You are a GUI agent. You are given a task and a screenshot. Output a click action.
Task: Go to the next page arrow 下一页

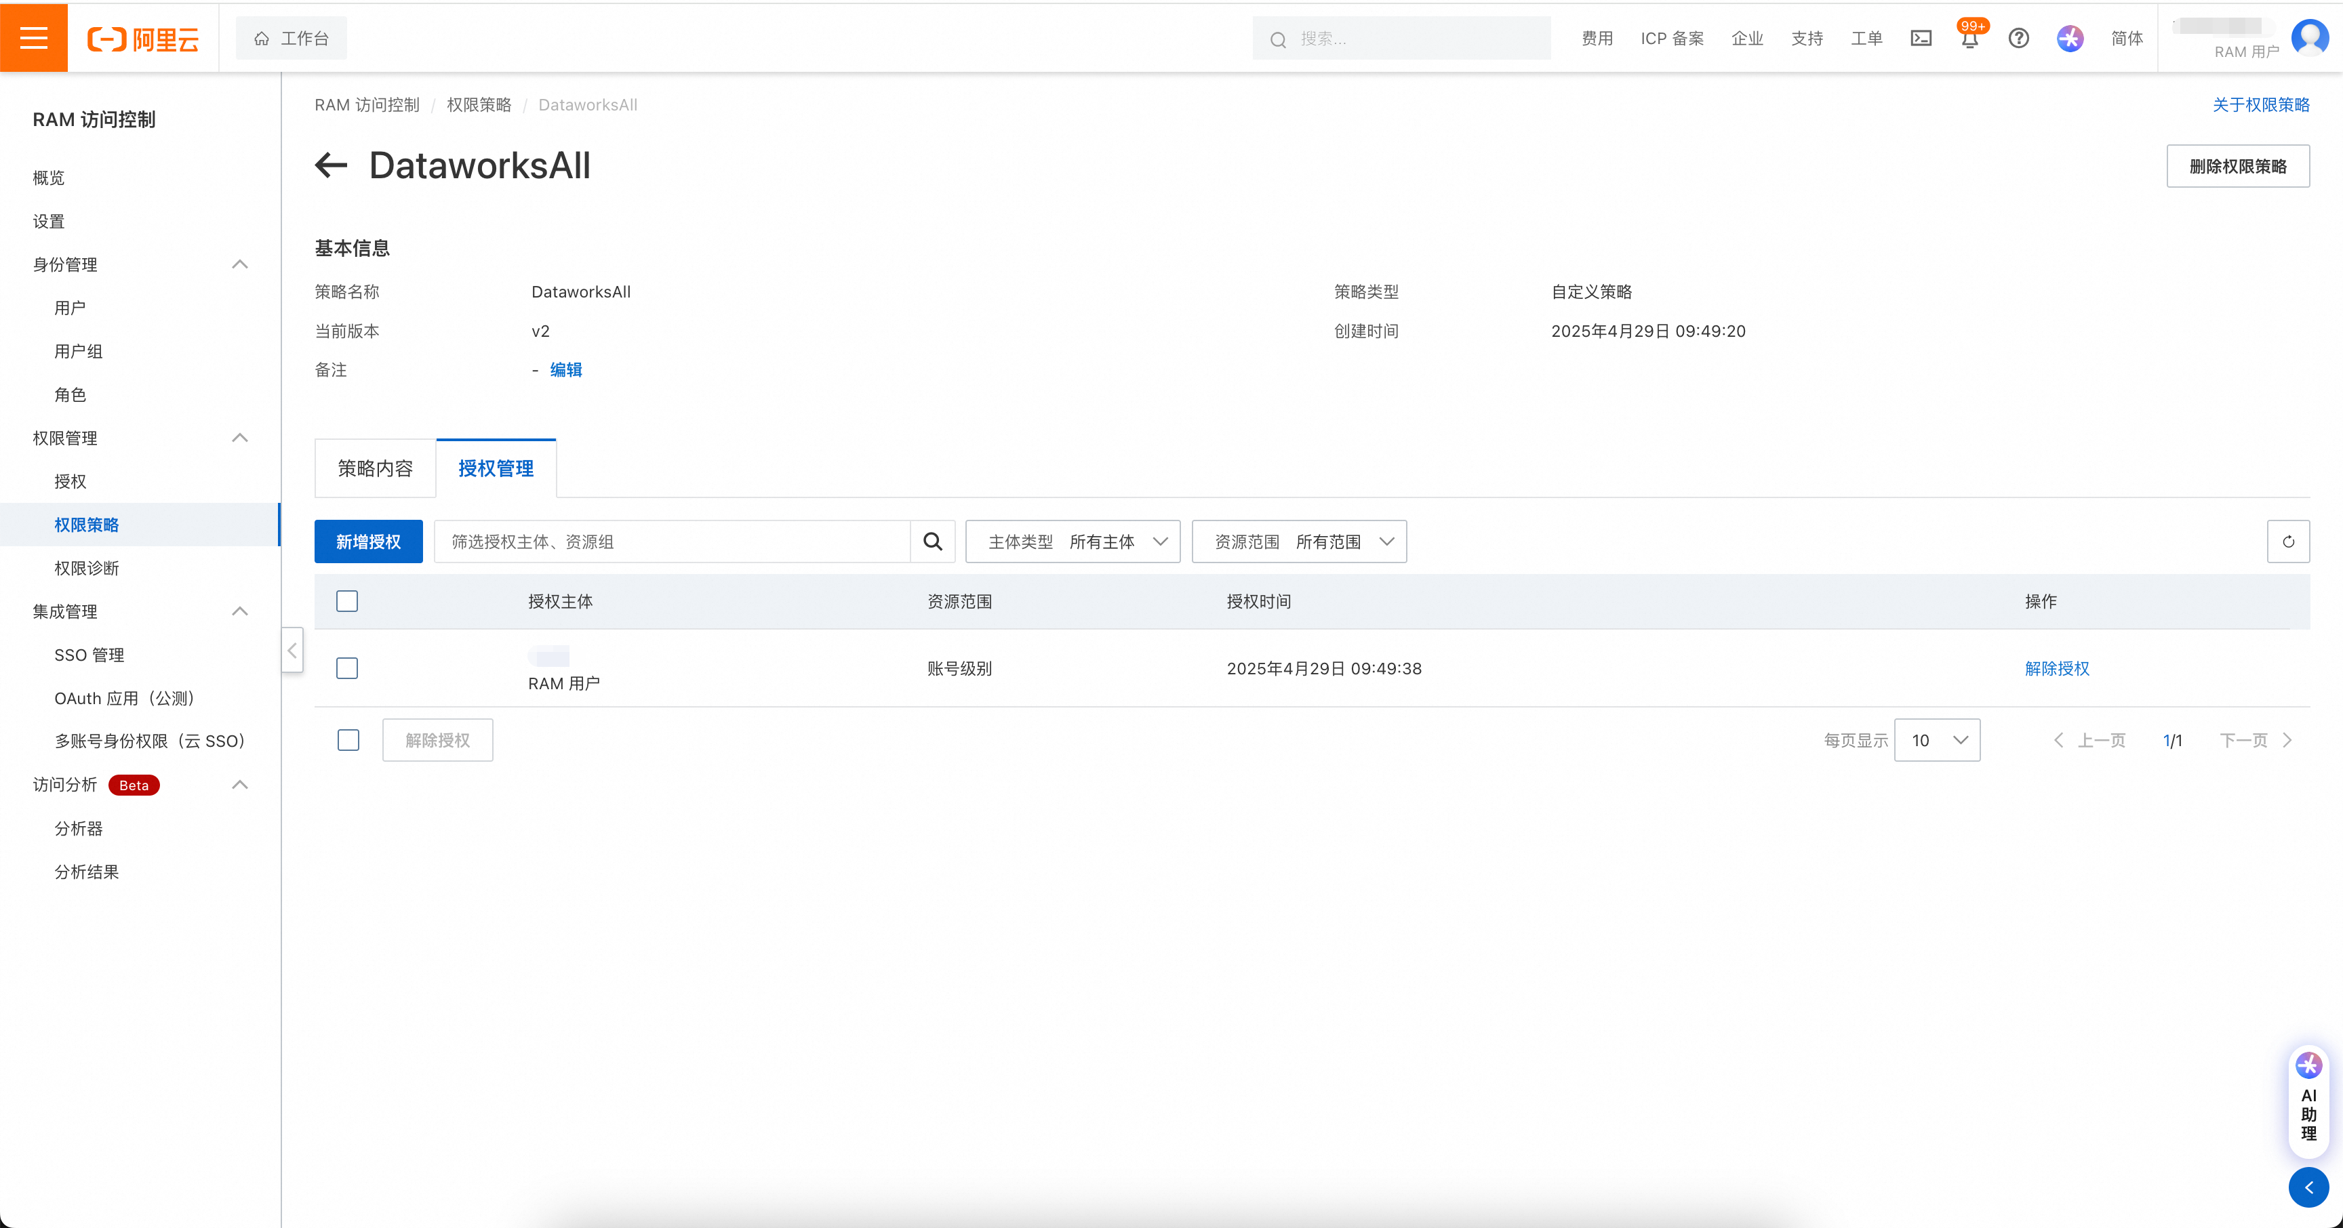click(2257, 741)
